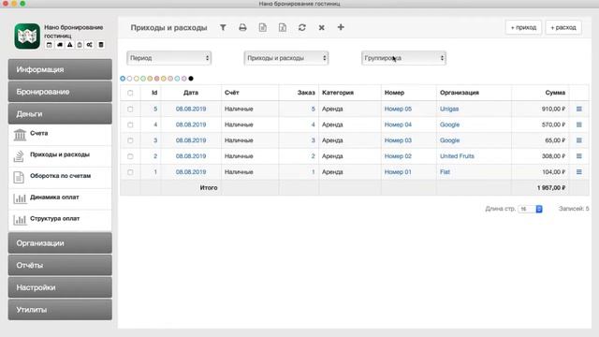Screen dimensions: 599x337
Task: Open order link 4 in the Заказ column
Action: (314, 125)
